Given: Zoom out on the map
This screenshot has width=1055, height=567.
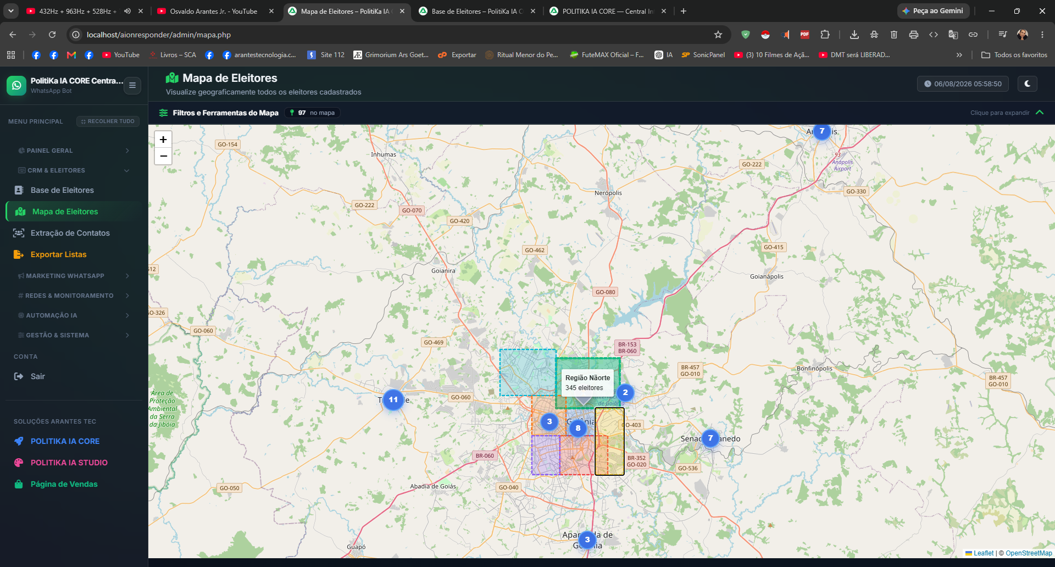Looking at the screenshot, I should (x=163, y=156).
